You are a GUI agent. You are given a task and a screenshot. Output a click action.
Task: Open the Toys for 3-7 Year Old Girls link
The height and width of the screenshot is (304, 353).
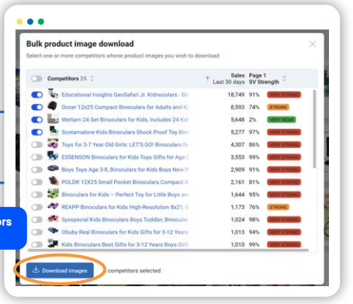click(x=125, y=145)
